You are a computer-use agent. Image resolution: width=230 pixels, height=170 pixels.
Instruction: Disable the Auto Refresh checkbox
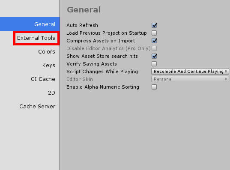154,25
